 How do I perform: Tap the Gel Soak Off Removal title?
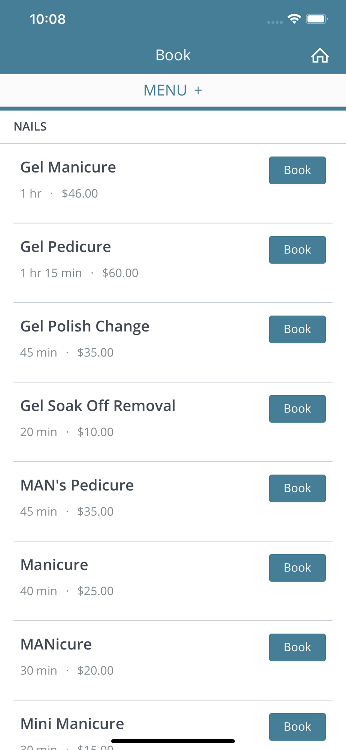(98, 406)
